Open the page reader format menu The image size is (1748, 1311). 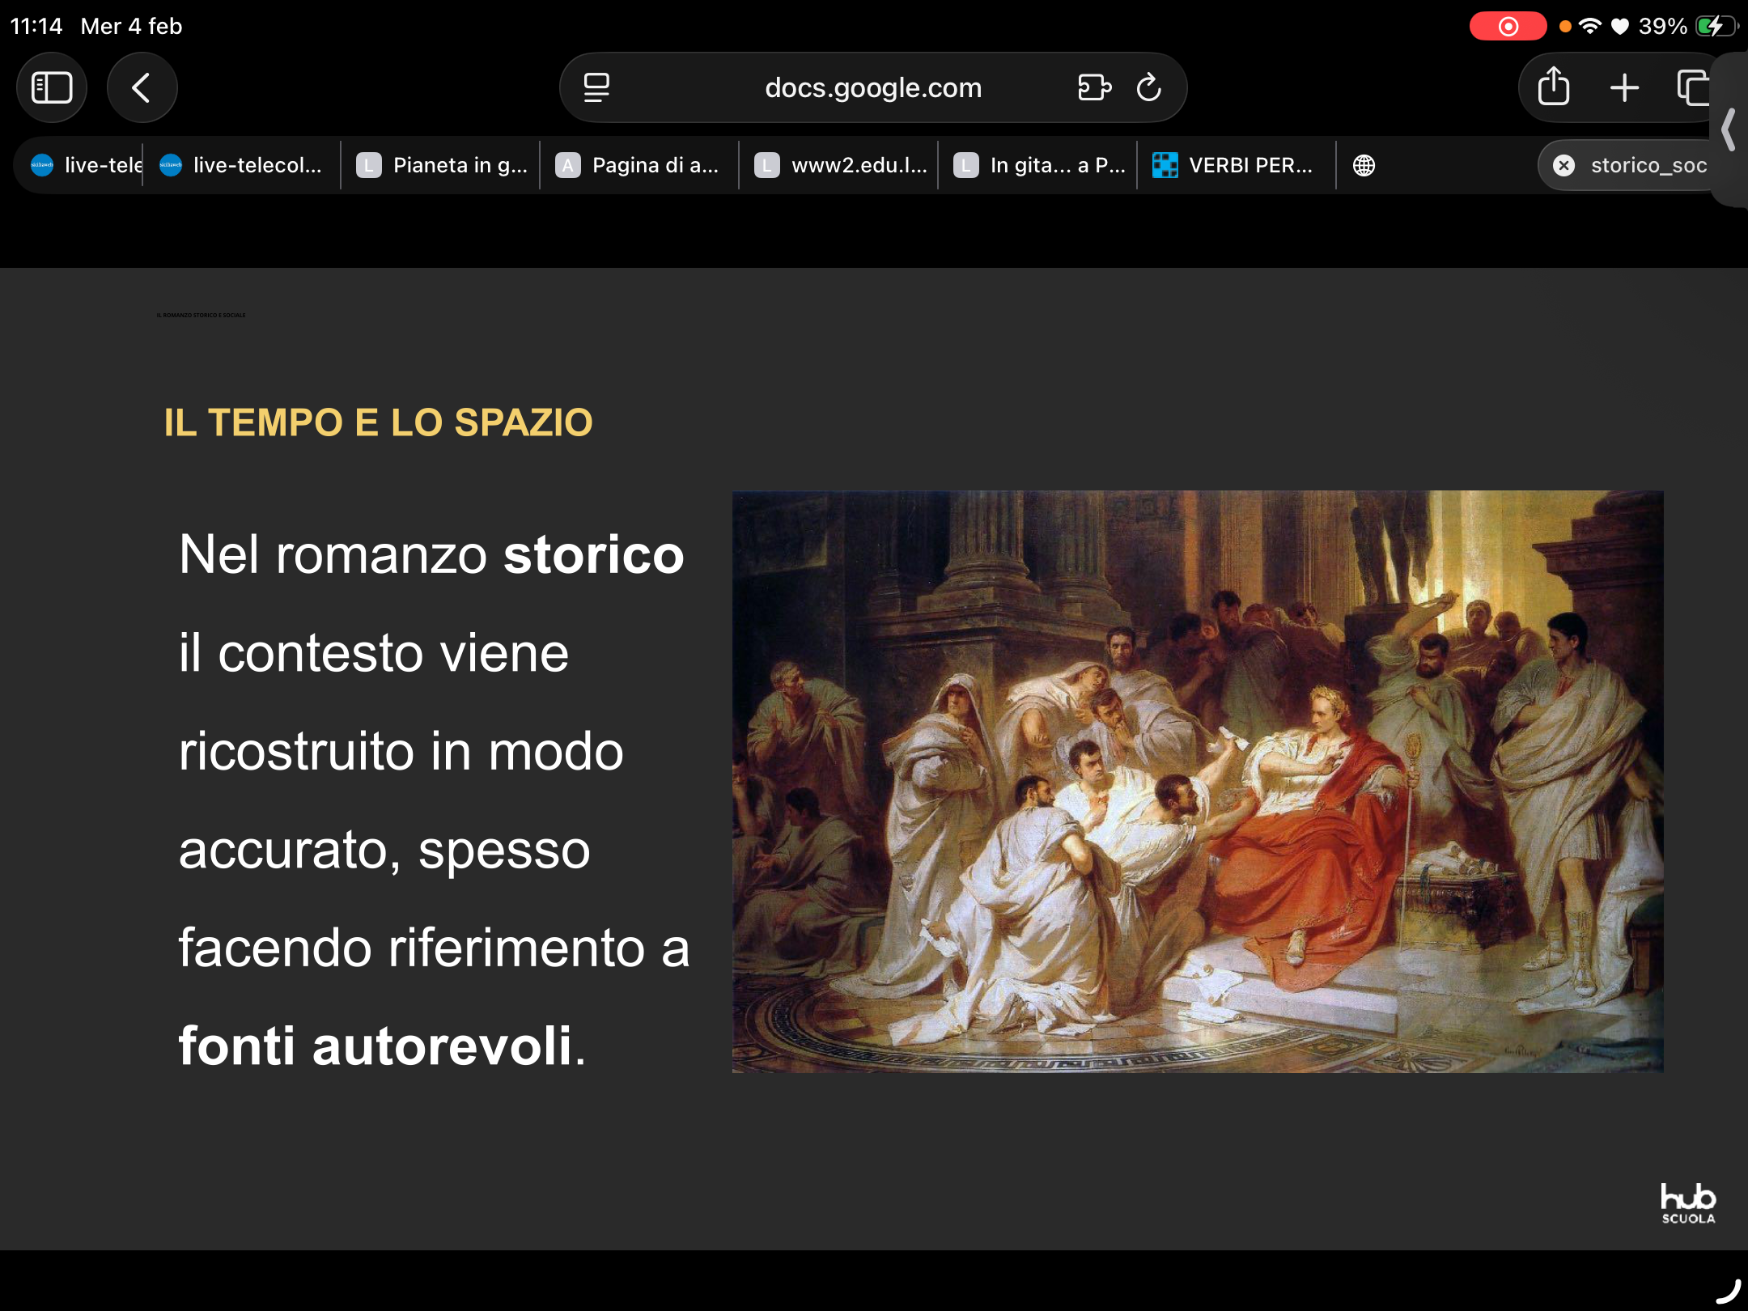[x=597, y=87]
